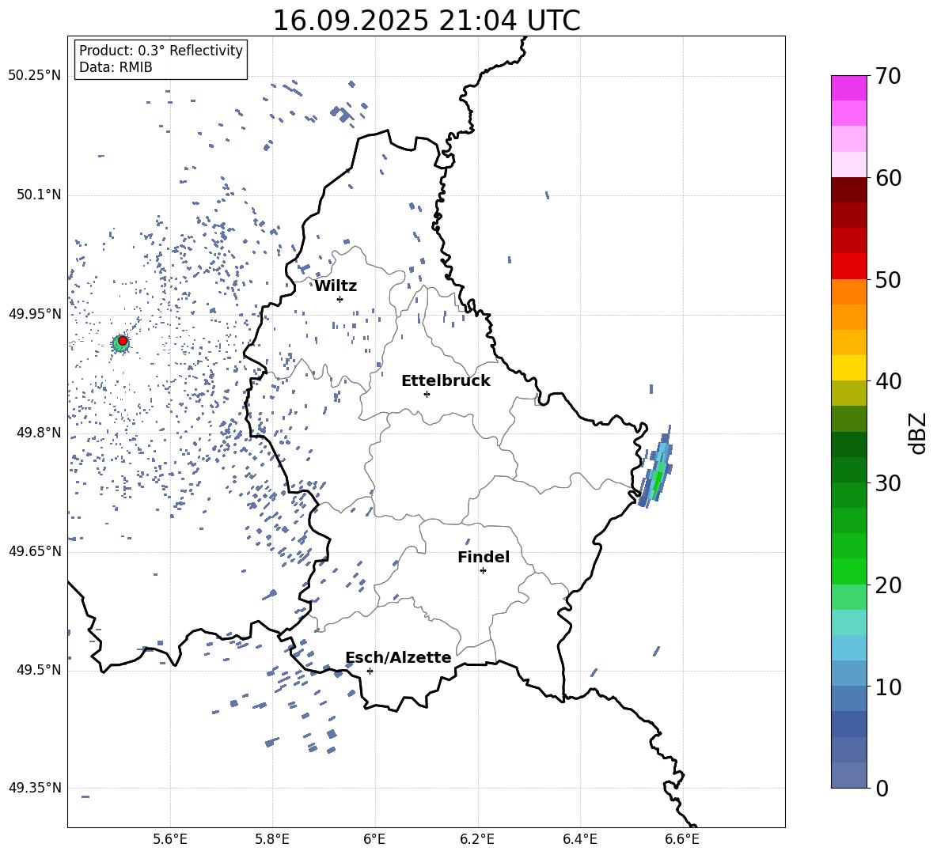Click the 30 tick on the colorbar
The height and width of the screenshot is (855, 937).
click(887, 483)
